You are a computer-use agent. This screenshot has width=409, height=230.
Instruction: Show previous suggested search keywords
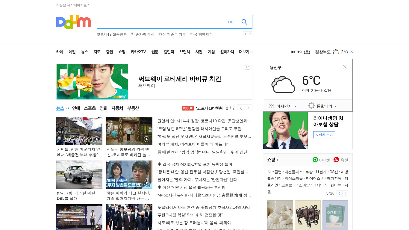(245, 34)
